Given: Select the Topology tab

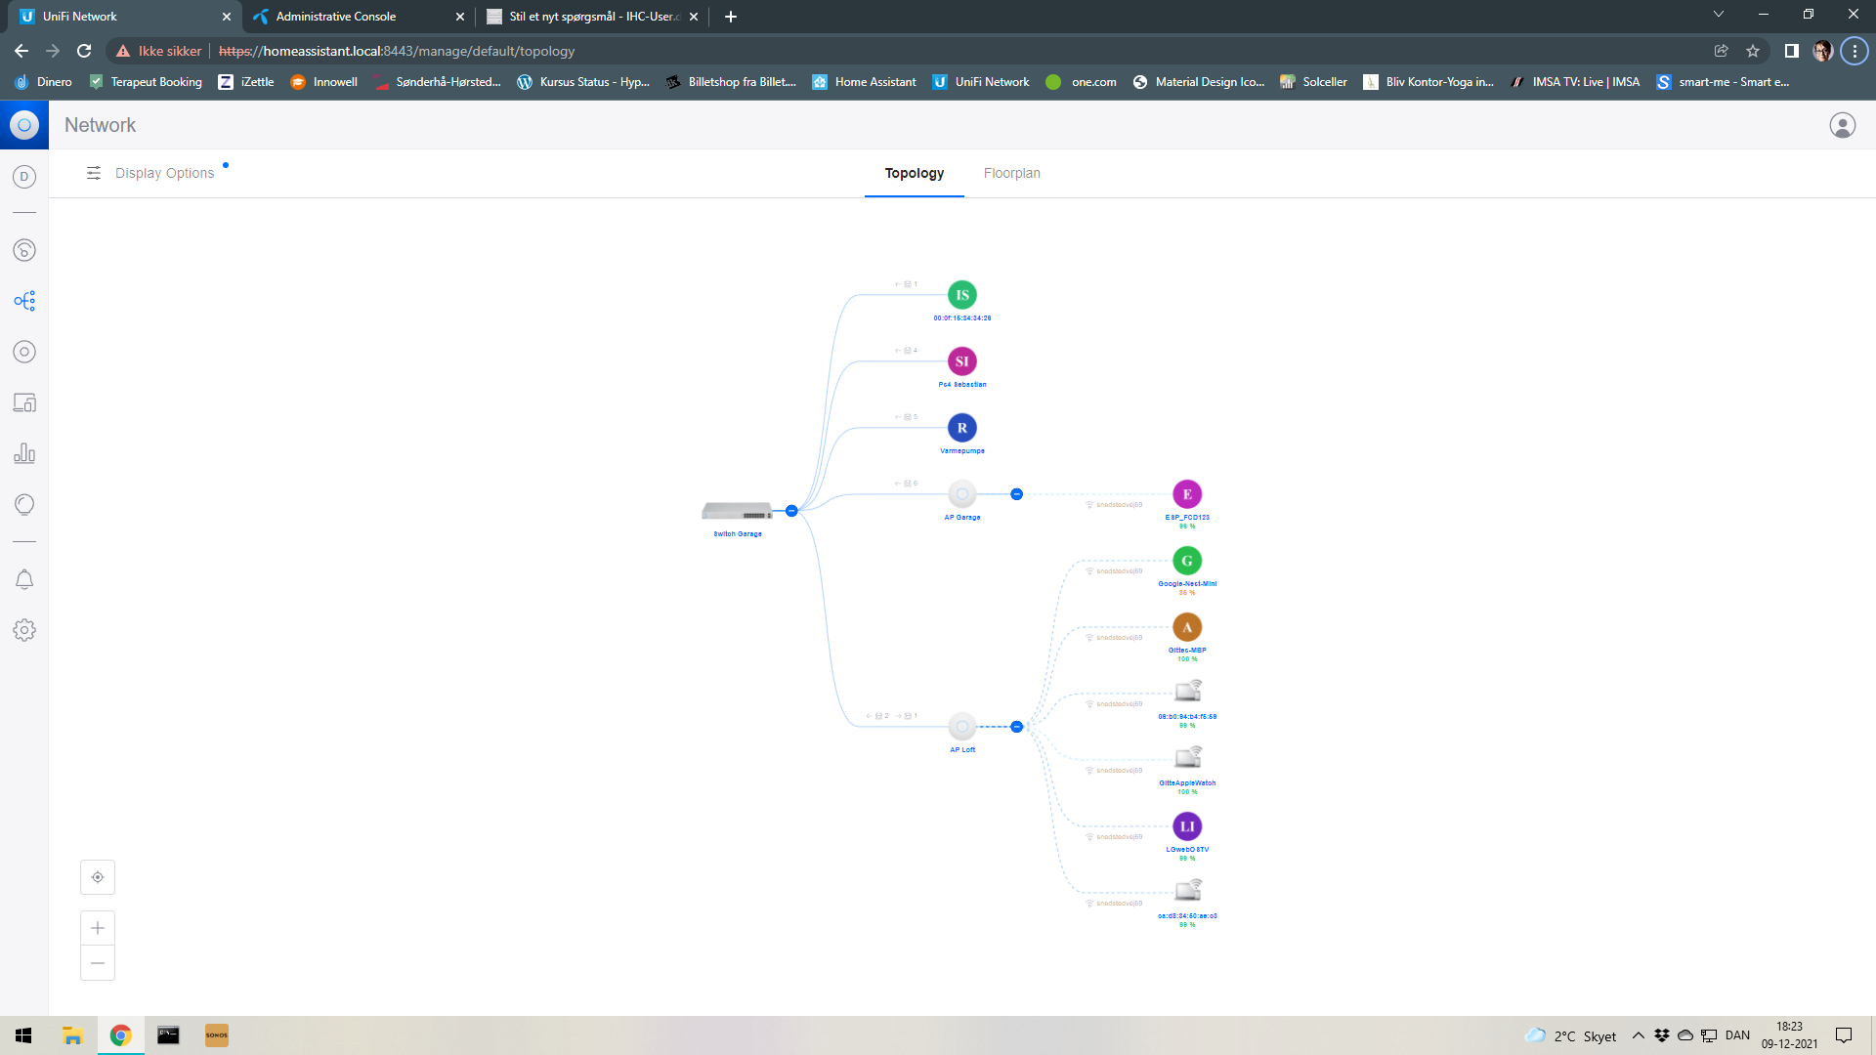Looking at the screenshot, I should 914,173.
